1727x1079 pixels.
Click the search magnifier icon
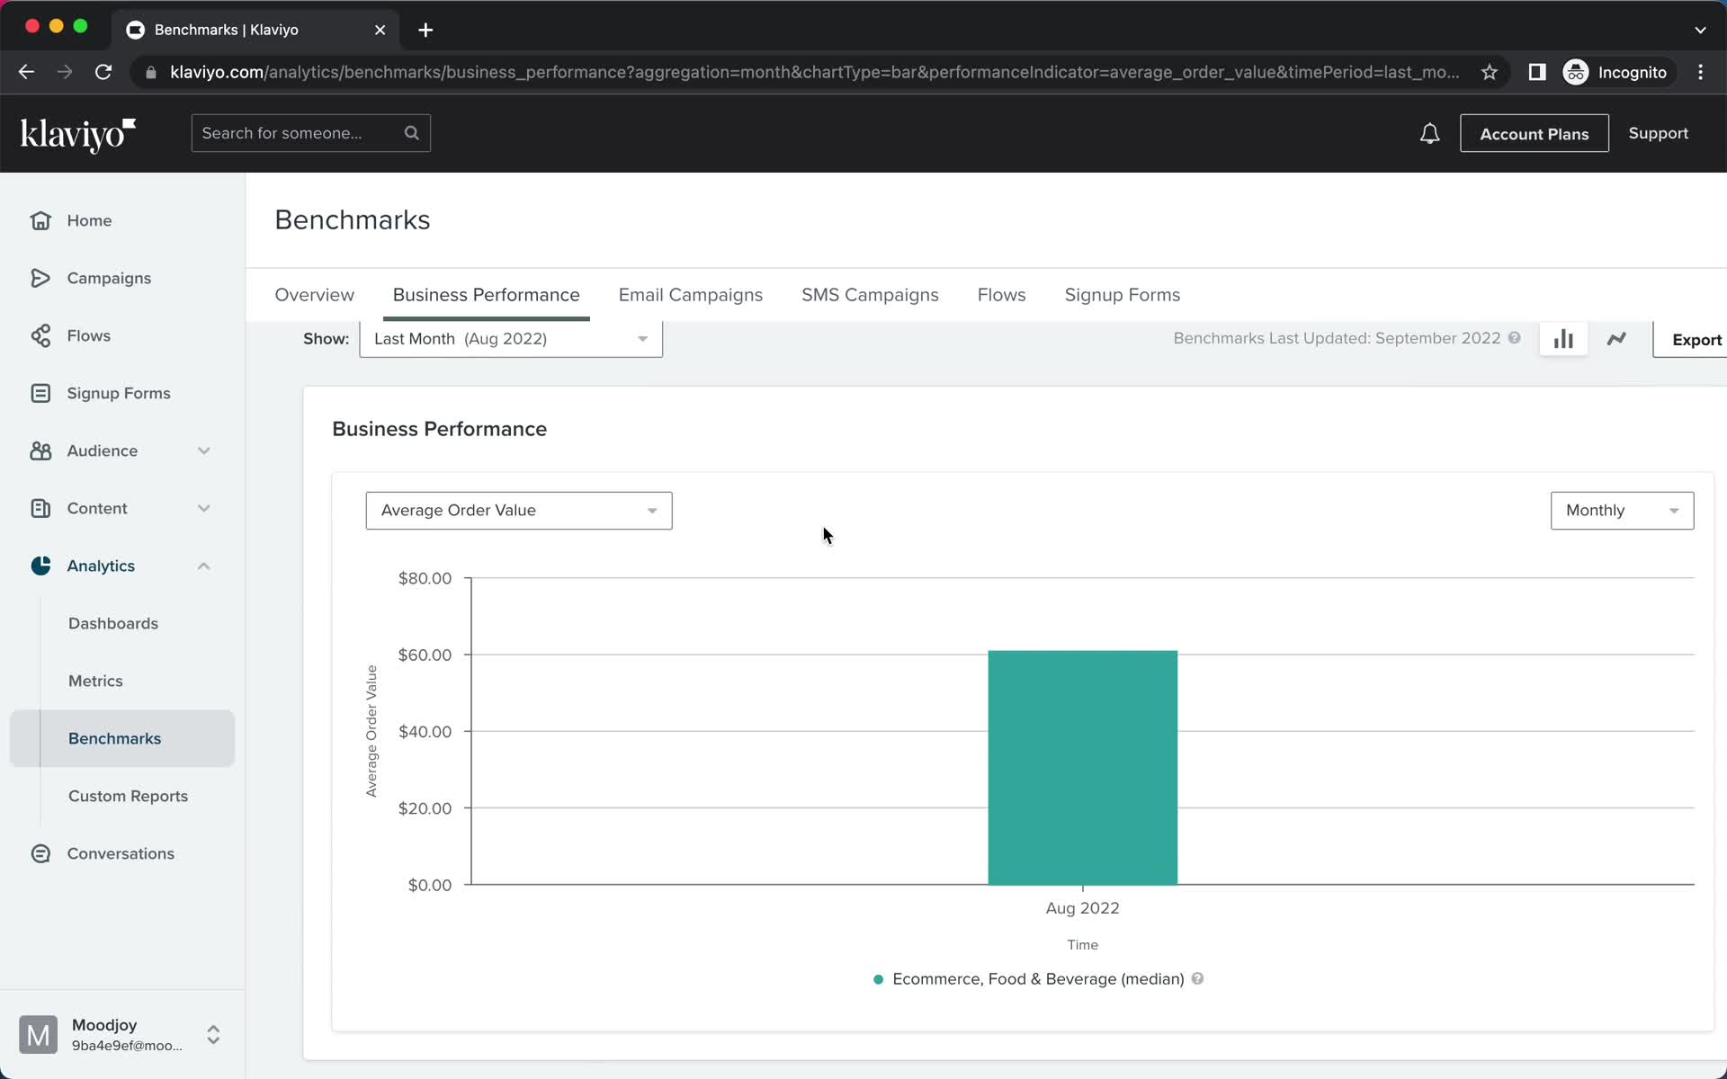pos(412,133)
